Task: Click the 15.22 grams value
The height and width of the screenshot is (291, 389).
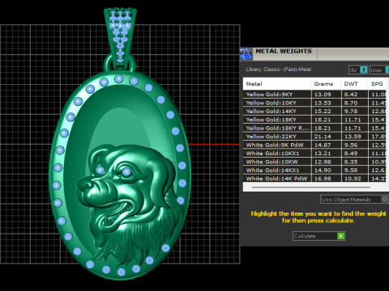Action: [x=323, y=111]
